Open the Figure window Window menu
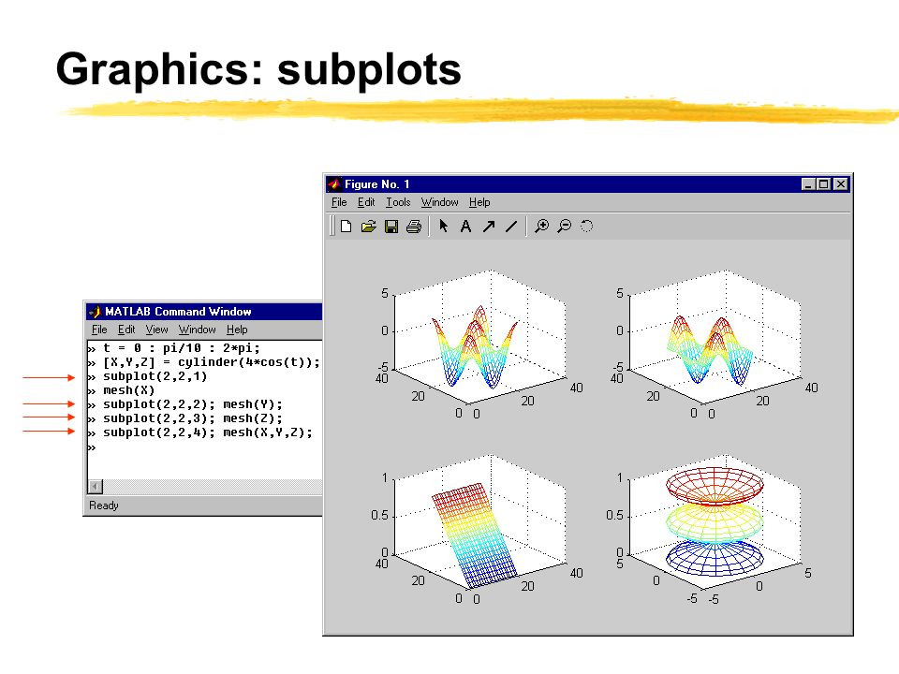Viewport: 899px width, 674px height. [440, 202]
